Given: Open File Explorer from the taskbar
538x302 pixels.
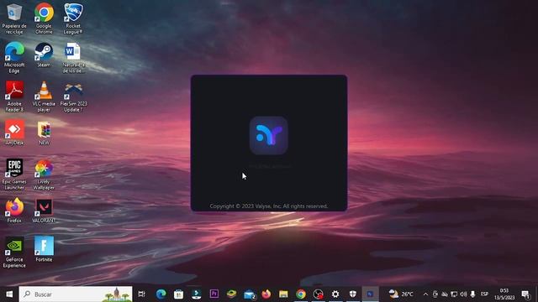Looking at the screenshot, I should coord(283,294).
